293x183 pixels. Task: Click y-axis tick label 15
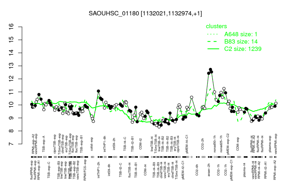tap(11, 40)
